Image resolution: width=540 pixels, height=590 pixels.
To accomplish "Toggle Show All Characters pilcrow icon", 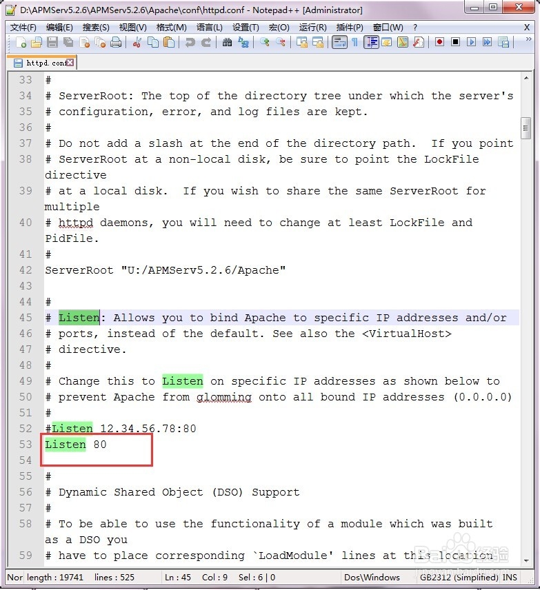I will (354, 42).
